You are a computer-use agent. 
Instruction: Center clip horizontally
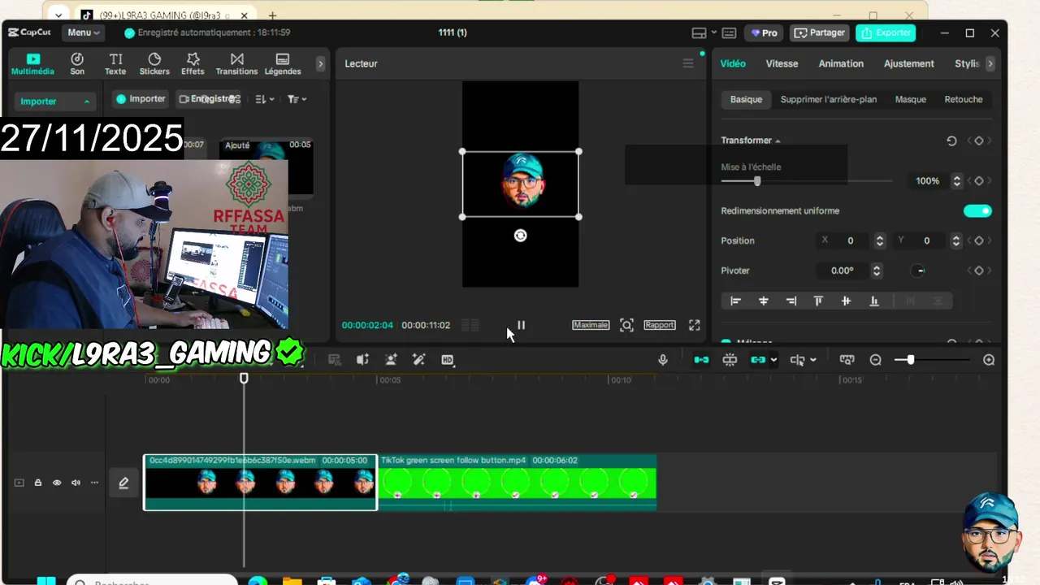[x=763, y=301]
